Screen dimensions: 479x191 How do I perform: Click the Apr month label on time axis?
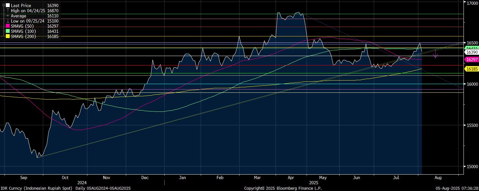[x=291, y=178]
